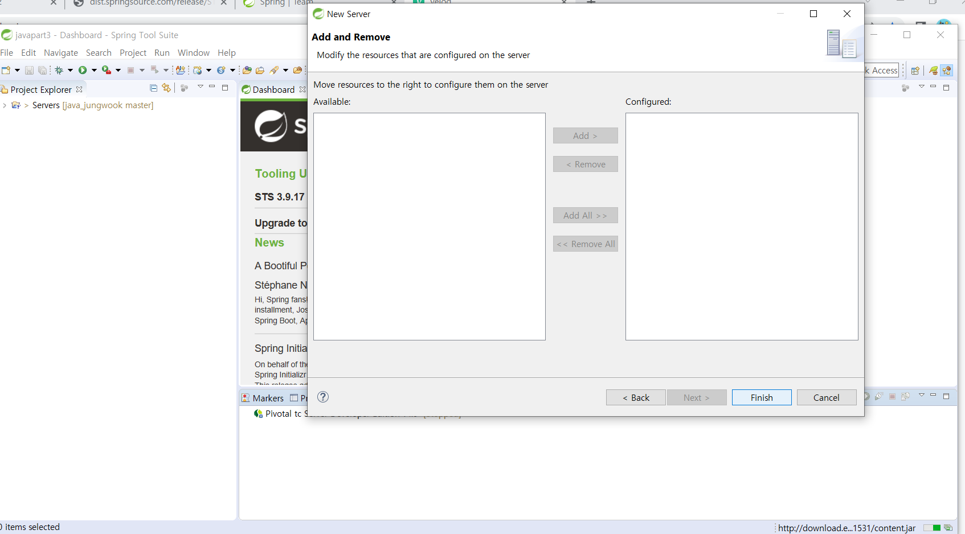
Task: Click the Save toolbar icon
Action: point(29,70)
